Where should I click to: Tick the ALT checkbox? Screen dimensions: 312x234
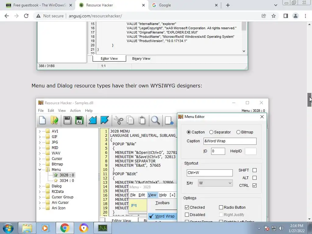click(254, 178)
